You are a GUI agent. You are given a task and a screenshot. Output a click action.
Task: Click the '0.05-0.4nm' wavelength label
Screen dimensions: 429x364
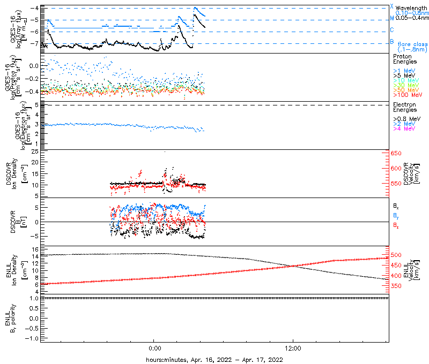tap(412, 18)
